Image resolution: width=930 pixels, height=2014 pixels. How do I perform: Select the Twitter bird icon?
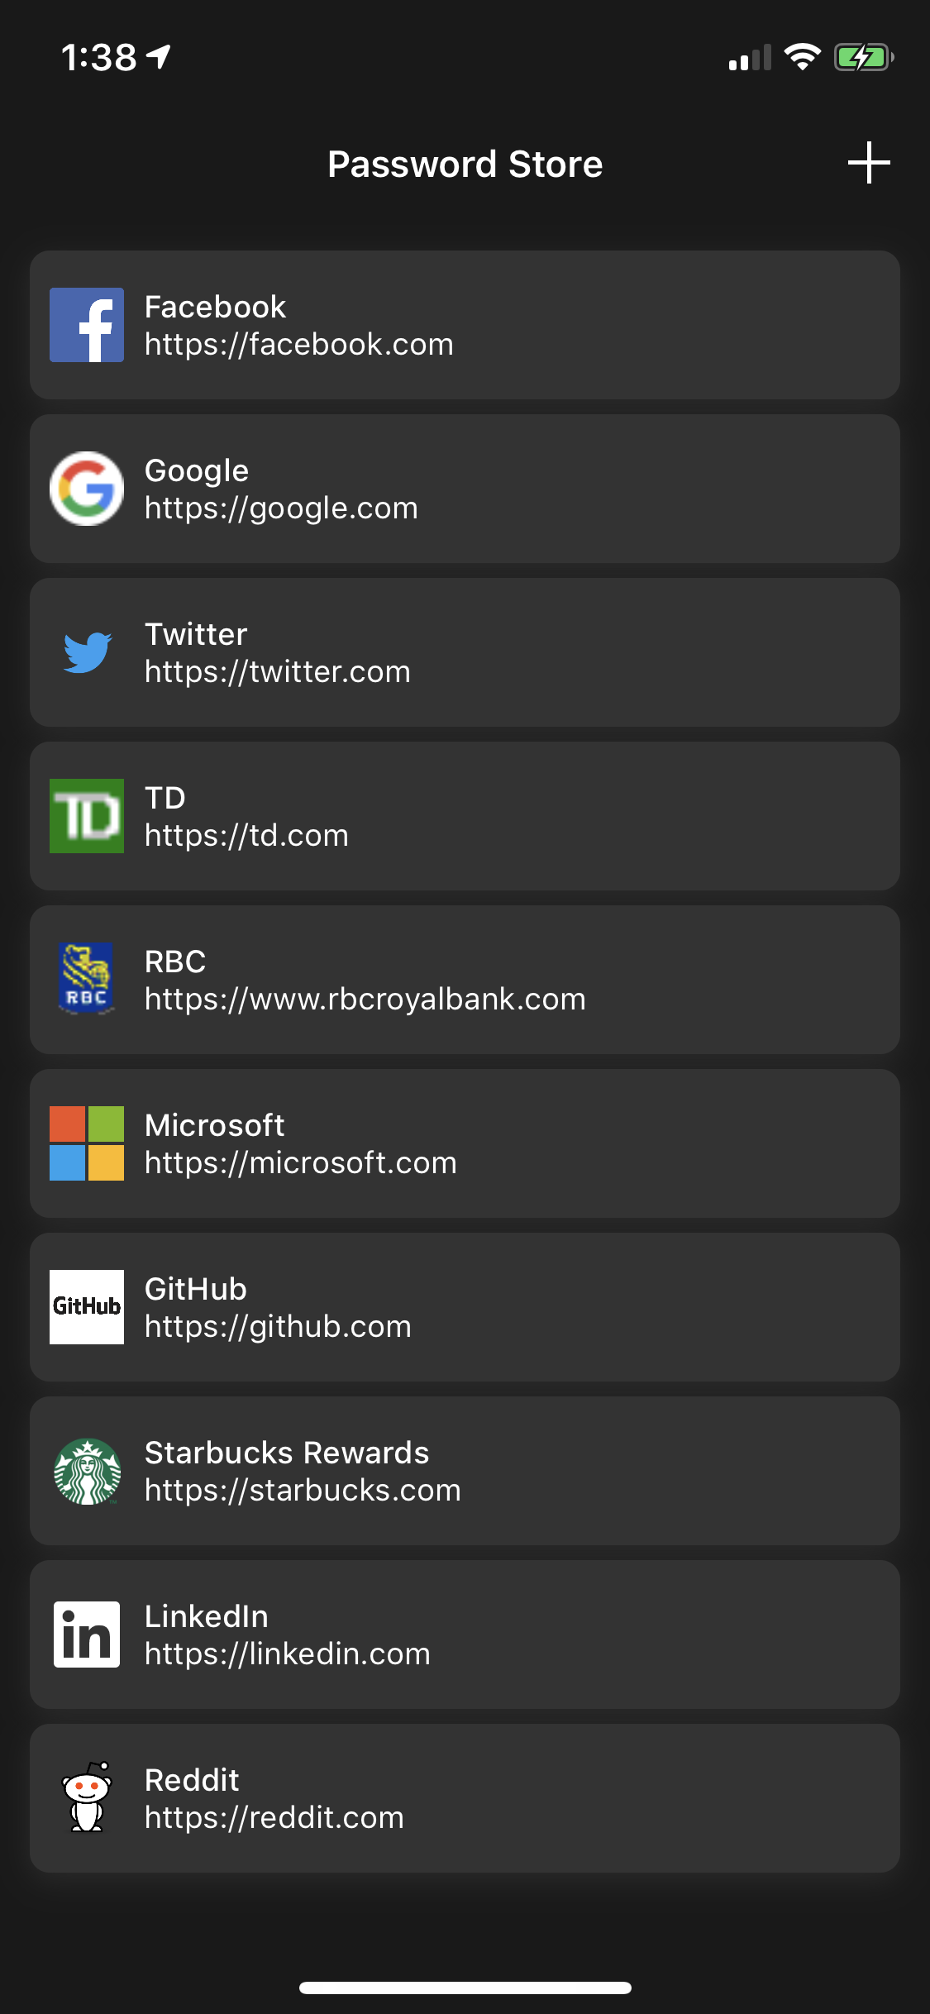tap(88, 652)
